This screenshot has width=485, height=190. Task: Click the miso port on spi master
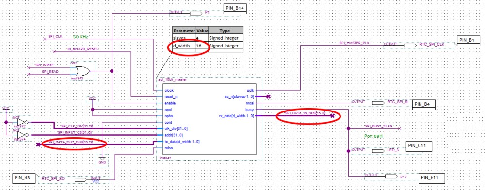coord(169,148)
